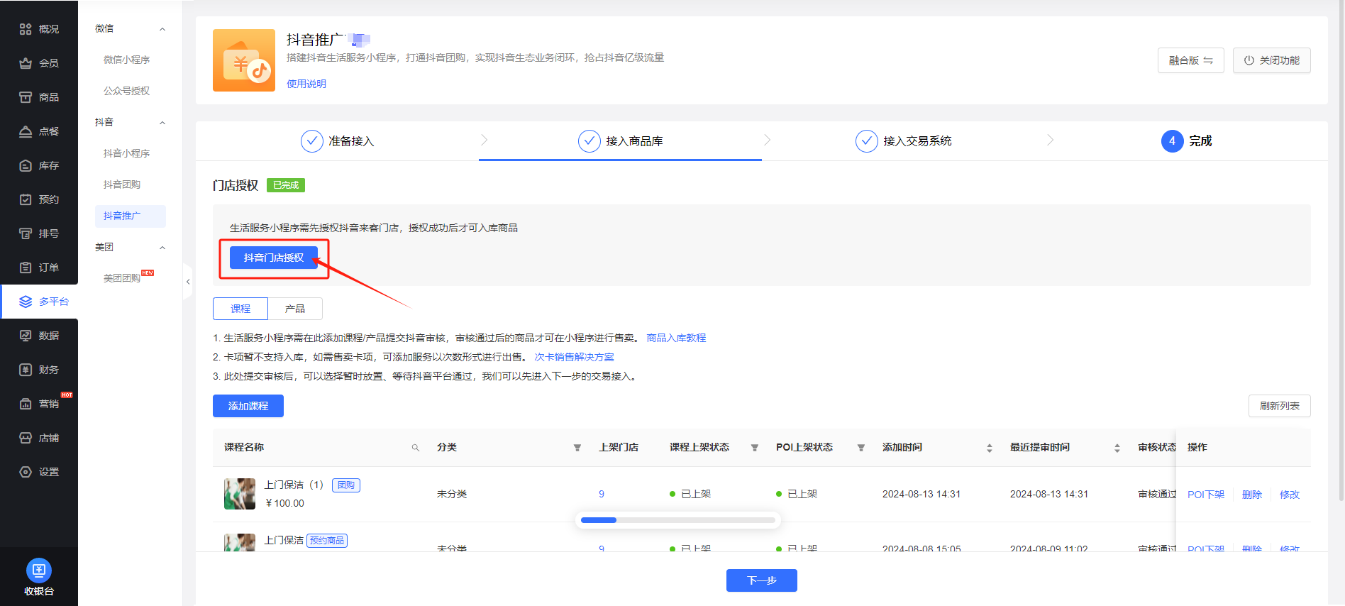Image resolution: width=1345 pixels, height=606 pixels.
Task: Open the 排号 queue section icon
Action: click(26, 233)
